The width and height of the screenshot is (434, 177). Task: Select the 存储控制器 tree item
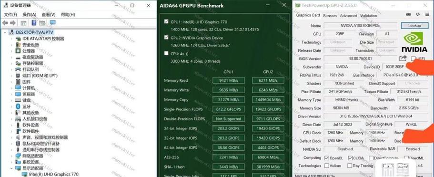click(x=33, y=63)
